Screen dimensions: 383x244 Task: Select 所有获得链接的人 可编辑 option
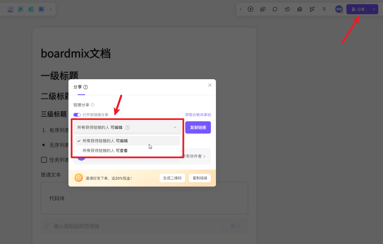(x=127, y=141)
